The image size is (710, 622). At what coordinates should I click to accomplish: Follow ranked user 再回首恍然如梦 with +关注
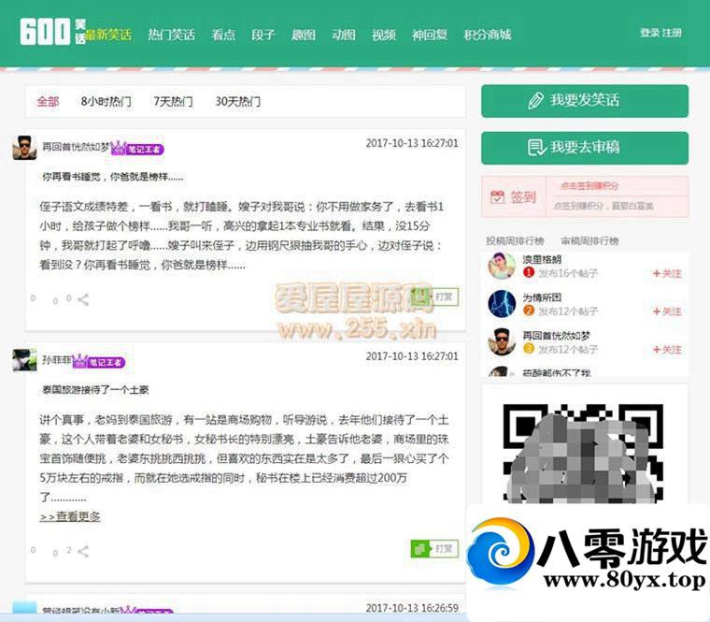[x=667, y=350]
